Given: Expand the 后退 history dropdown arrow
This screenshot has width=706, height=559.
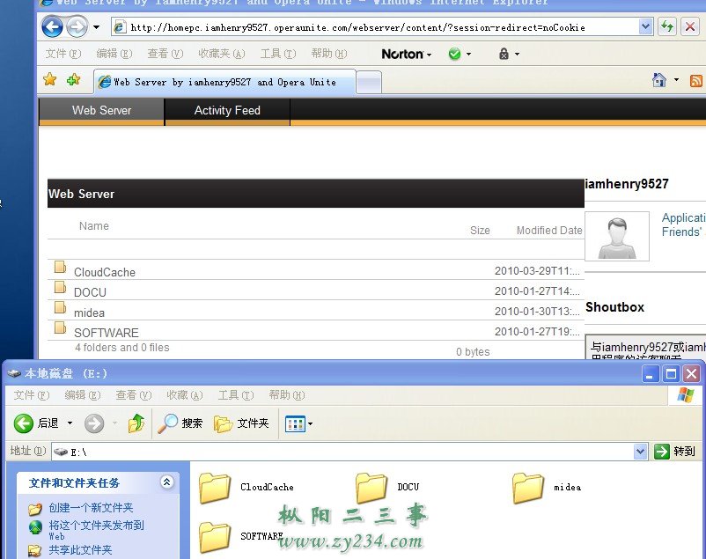Looking at the screenshot, I should tap(70, 423).
